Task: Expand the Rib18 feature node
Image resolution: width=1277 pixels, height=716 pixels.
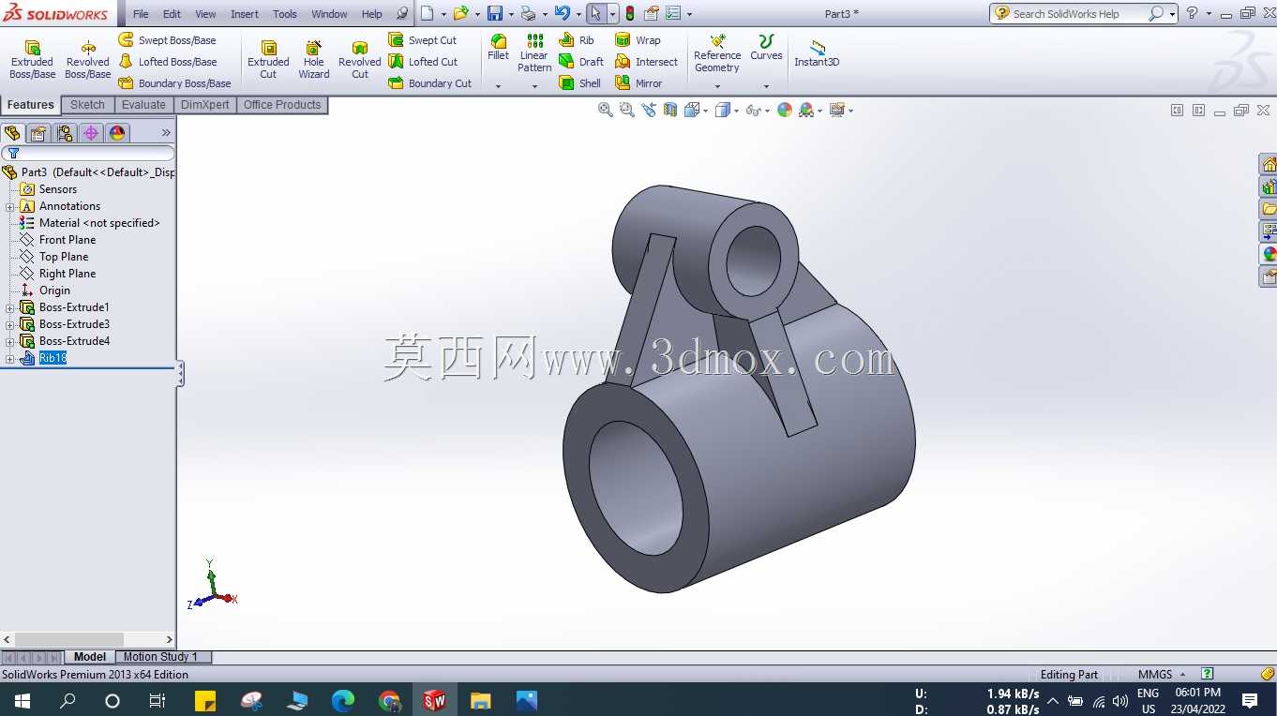Action: 10,358
